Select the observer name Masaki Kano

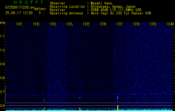pyautogui.click(x=101, y=3)
